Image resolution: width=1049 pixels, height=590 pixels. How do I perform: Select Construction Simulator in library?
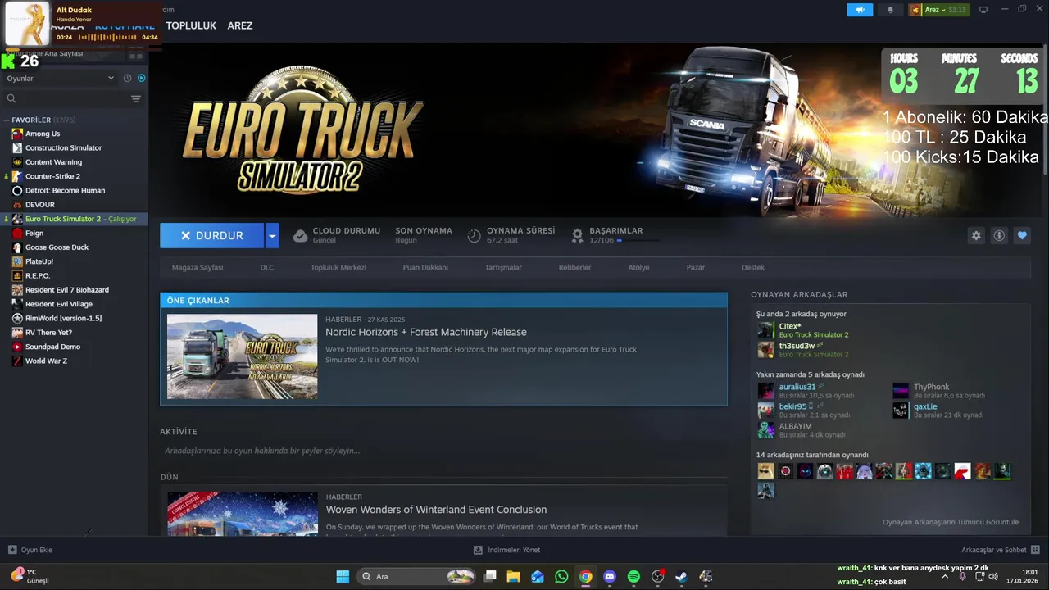pyautogui.click(x=63, y=147)
